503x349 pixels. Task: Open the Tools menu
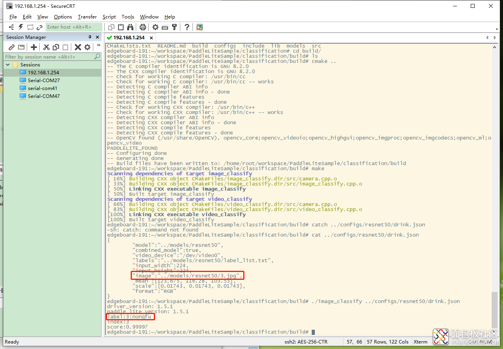(x=128, y=17)
